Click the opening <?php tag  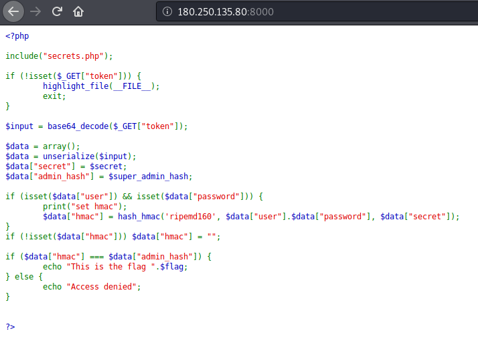(17, 36)
